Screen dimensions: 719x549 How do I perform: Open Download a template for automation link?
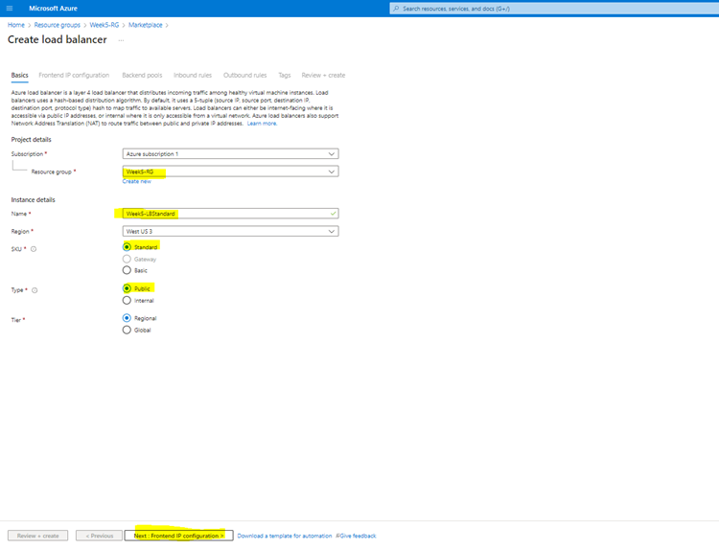285,536
